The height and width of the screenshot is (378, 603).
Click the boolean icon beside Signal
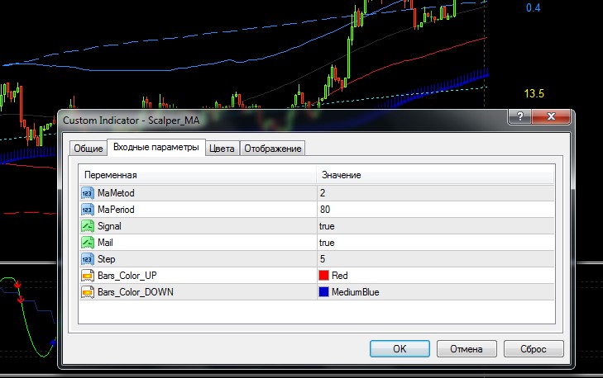(88, 226)
